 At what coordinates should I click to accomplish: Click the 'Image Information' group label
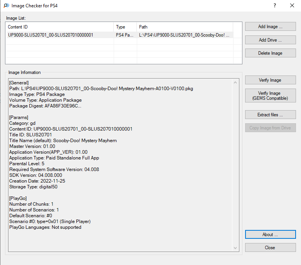click(24, 72)
